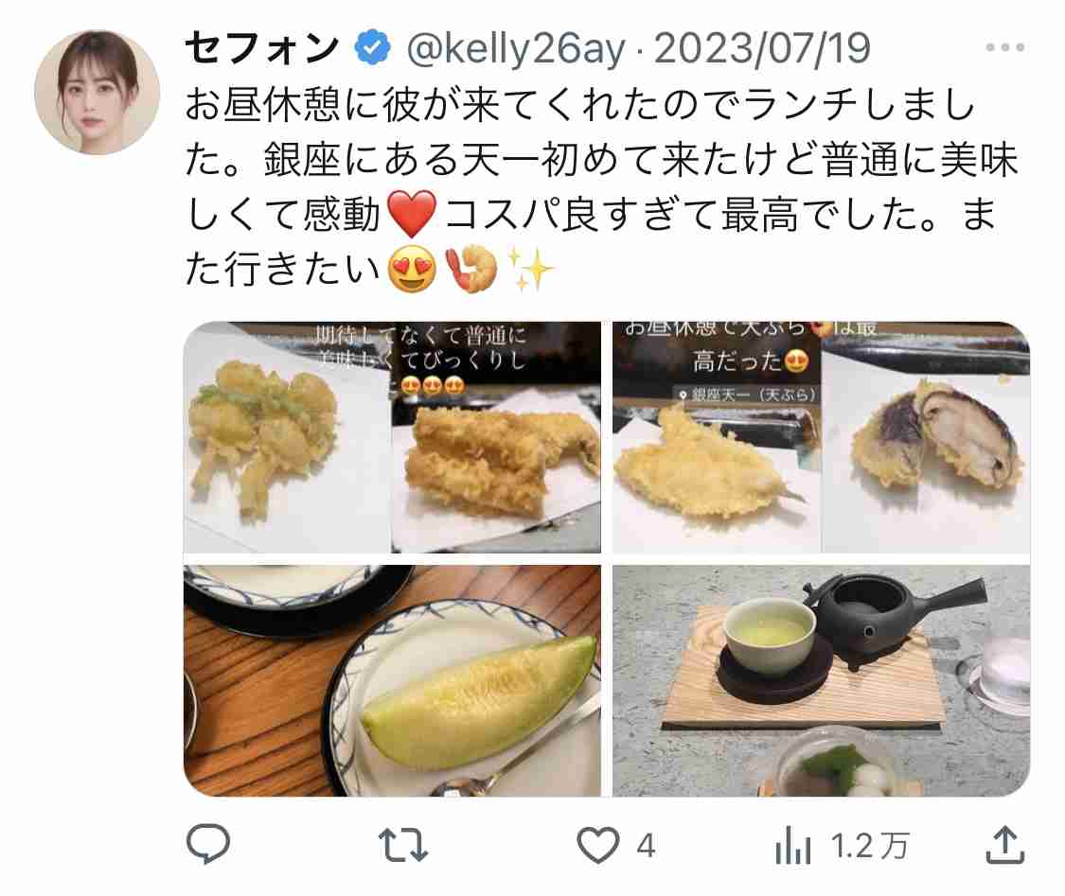Click the blue verified badge
Image resolution: width=1065 pixels, height=896 pixels.
(x=373, y=48)
